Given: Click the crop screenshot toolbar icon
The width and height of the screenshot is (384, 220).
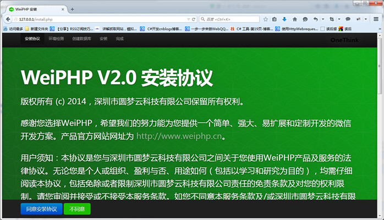Looking at the screenshot, I should coord(332,19).
